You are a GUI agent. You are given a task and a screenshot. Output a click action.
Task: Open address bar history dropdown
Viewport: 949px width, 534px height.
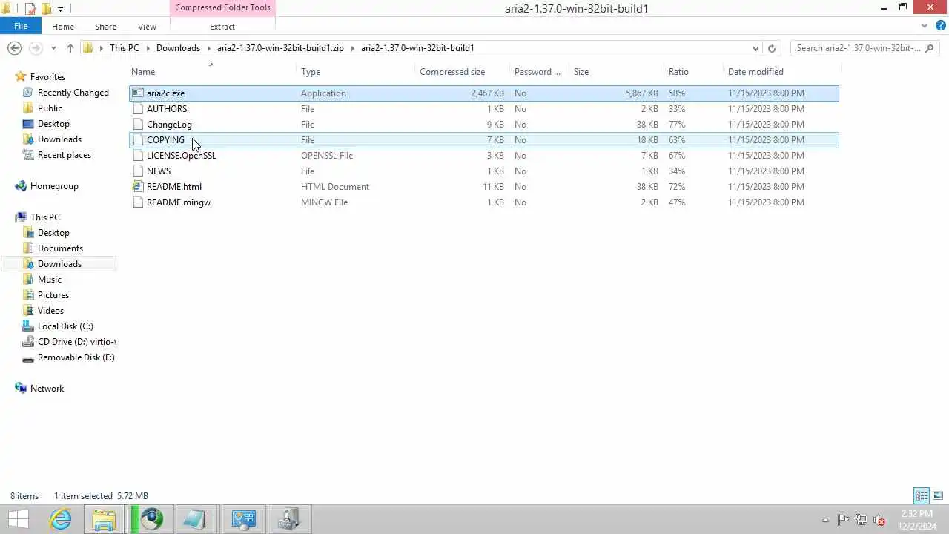(755, 48)
